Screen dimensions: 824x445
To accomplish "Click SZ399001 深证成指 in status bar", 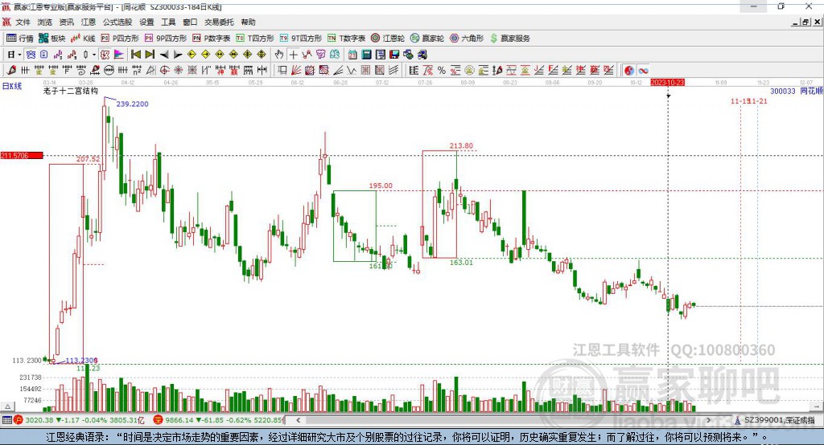I will pos(775,420).
